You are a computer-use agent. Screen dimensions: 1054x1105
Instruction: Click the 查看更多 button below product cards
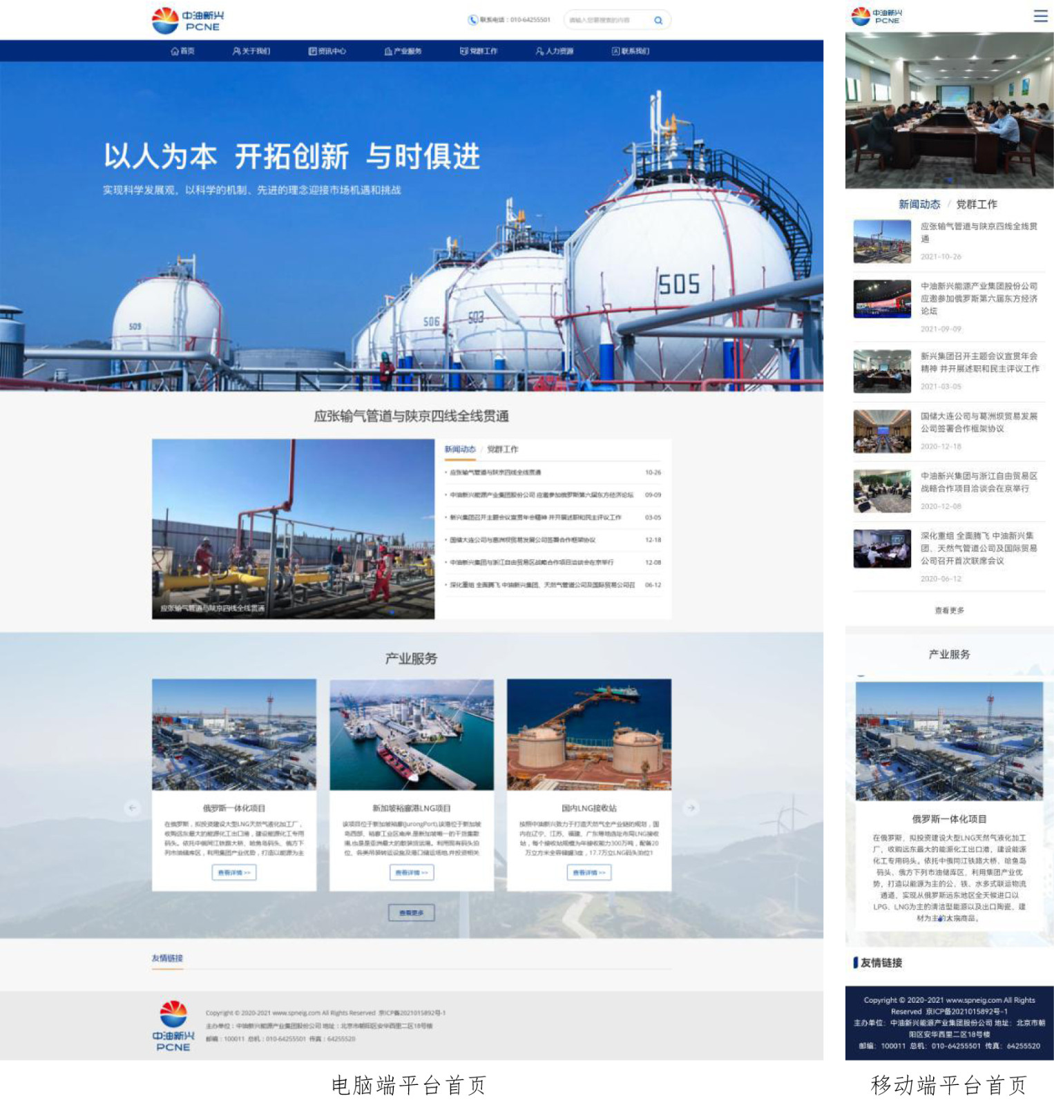tap(411, 912)
